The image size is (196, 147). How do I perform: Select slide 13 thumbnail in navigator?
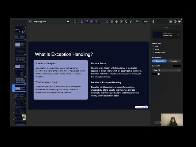coord(21,118)
